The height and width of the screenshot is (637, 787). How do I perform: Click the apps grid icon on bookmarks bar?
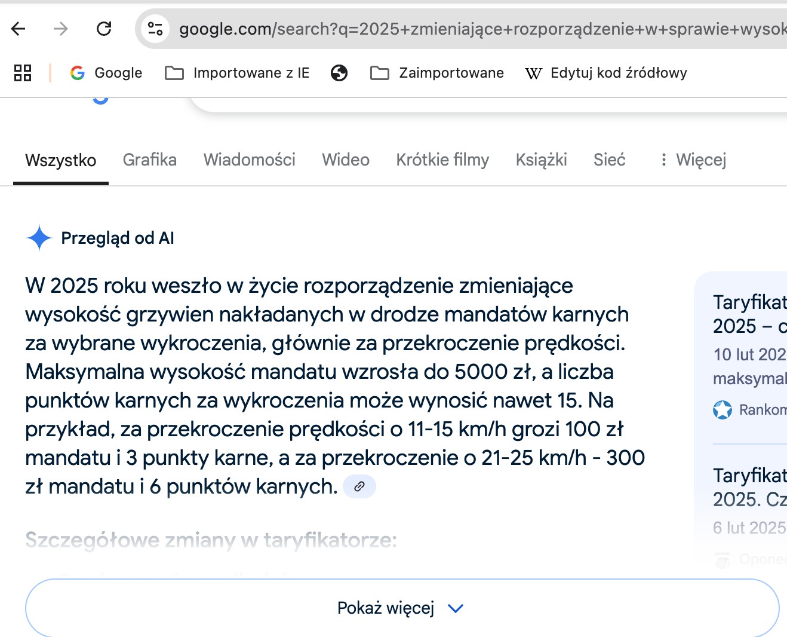click(x=23, y=72)
